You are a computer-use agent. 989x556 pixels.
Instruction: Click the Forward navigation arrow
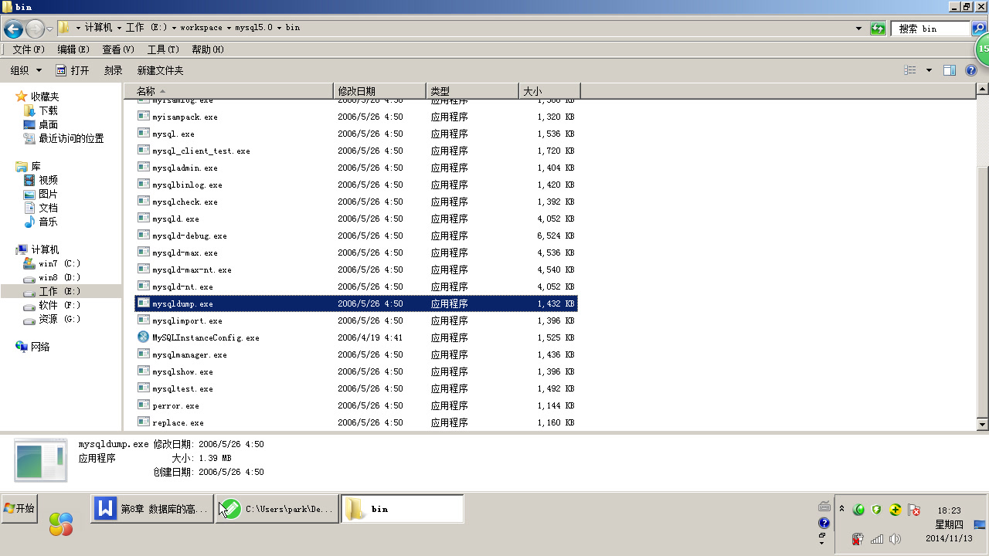[35, 29]
